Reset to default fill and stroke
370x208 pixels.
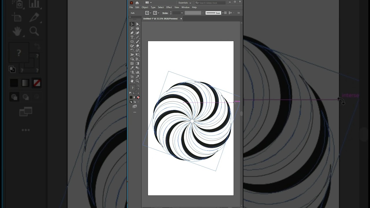pos(130,93)
